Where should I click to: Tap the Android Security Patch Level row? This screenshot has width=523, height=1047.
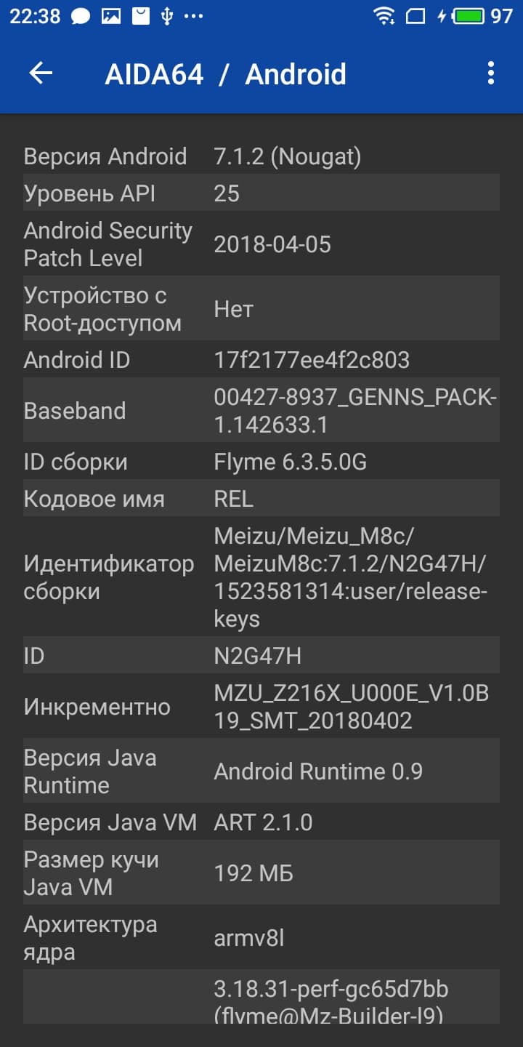[x=261, y=244]
